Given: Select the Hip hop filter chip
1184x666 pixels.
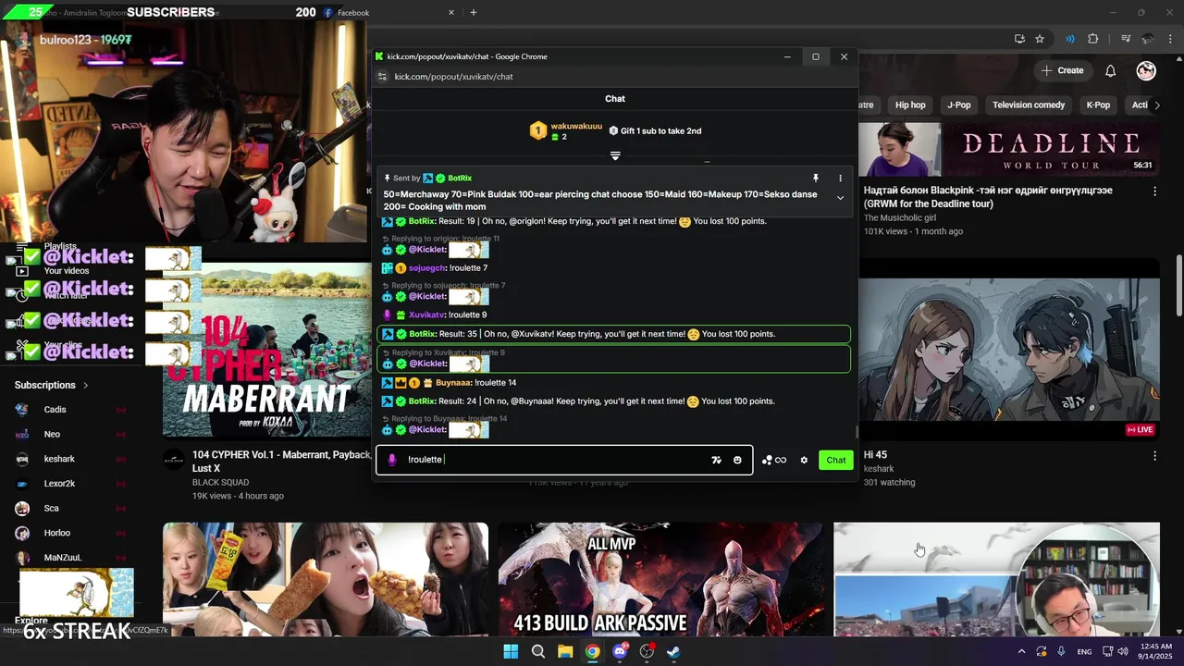Looking at the screenshot, I should (910, 105).
